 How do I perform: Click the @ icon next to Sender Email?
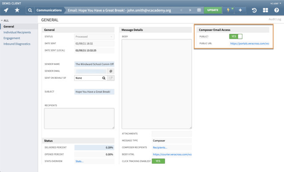tap(111, 71)
